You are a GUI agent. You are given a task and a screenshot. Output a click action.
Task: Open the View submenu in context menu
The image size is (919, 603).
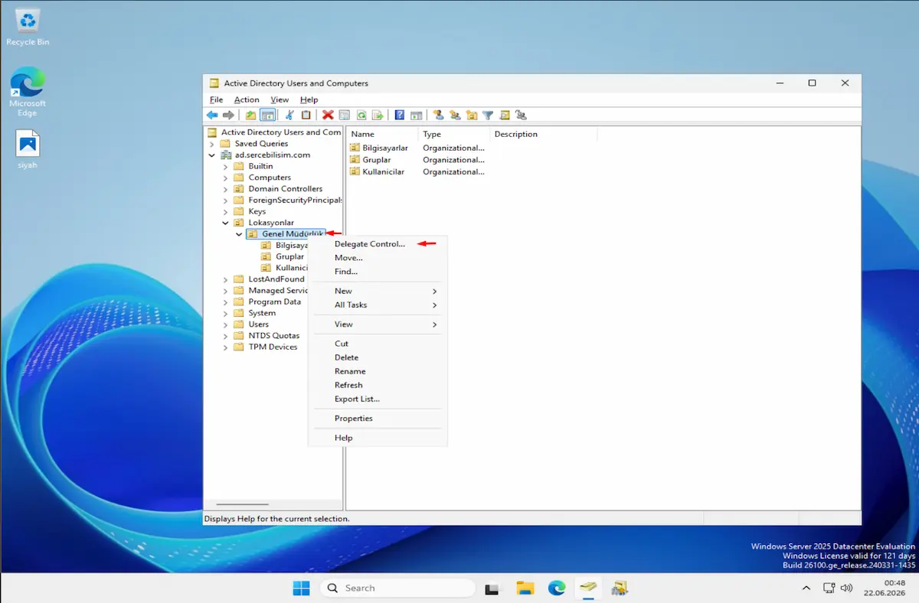click(x=377, y=324)
